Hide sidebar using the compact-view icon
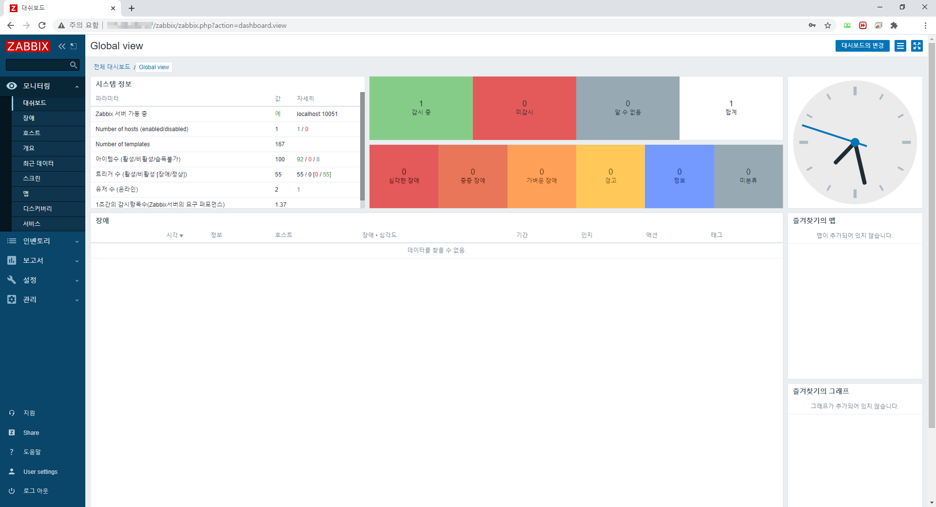Screen dimensions: 936x507 pos(74,46)
